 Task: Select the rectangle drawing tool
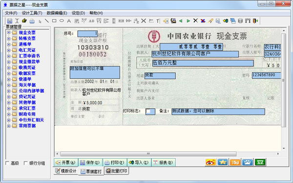54,20
